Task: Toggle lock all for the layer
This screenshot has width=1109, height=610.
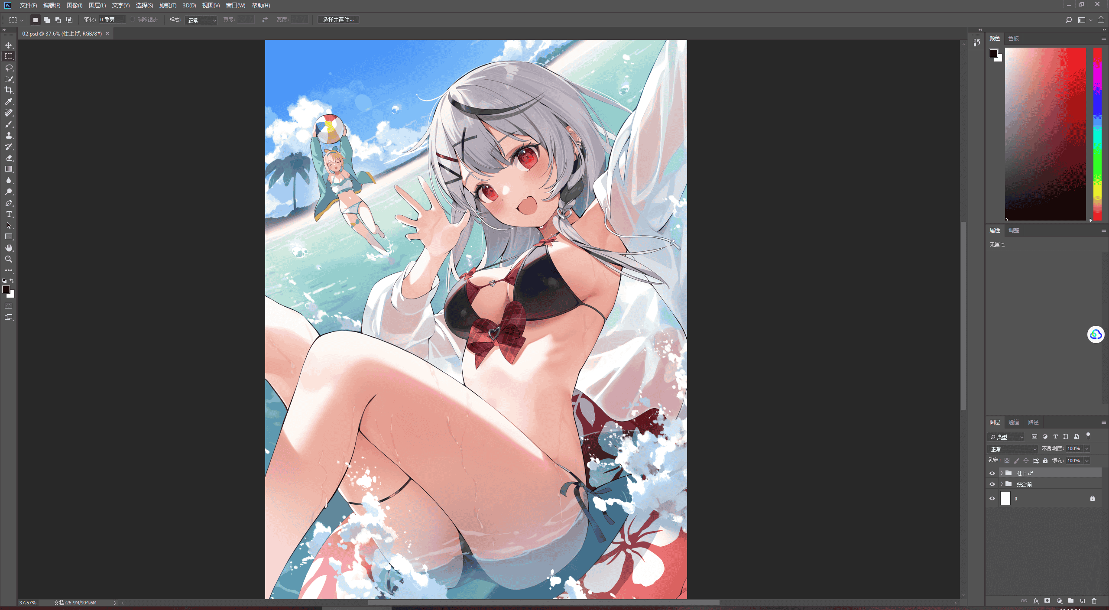Action: coord(1045,461)
